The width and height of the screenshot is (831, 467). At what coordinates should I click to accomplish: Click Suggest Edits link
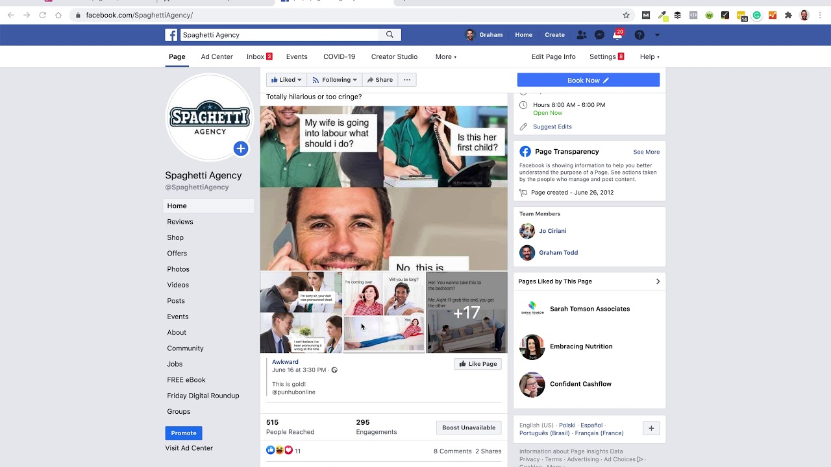pyautogui.click(x=552, y=126)
